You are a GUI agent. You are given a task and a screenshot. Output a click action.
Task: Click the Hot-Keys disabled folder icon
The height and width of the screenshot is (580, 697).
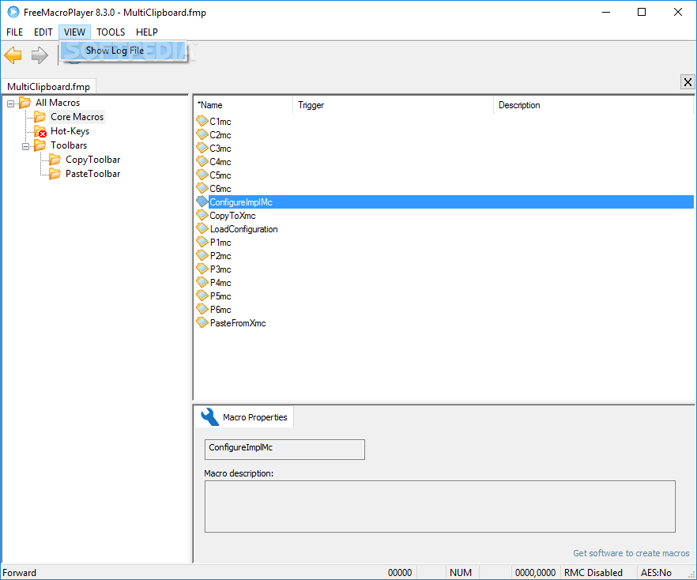[x=40, y=131]
